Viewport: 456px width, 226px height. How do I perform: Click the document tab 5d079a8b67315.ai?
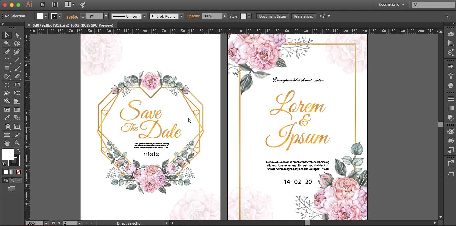[x=73, y=25]
